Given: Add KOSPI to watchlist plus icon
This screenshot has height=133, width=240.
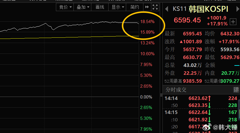Looking at the screenshot, I should coord(233,22).
